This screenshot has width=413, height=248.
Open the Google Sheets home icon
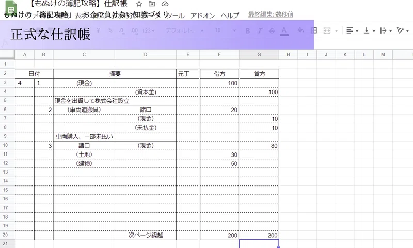(11, 8)
